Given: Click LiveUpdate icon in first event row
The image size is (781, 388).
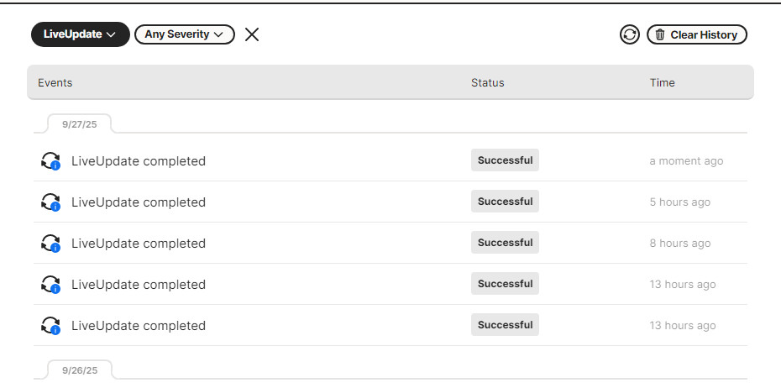Looking at the screenshot, I should (50, 161).
